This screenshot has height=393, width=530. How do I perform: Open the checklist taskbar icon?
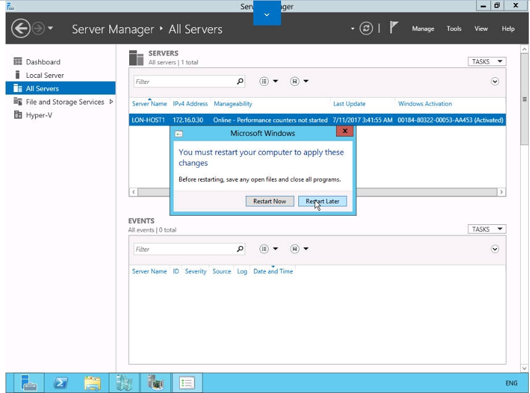click(187, 383)
